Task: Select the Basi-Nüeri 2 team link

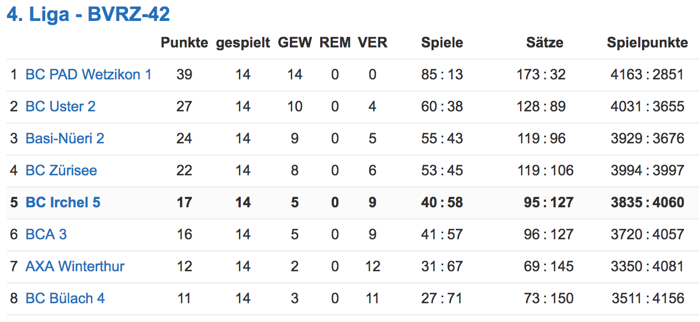Action: click(65, 138)
